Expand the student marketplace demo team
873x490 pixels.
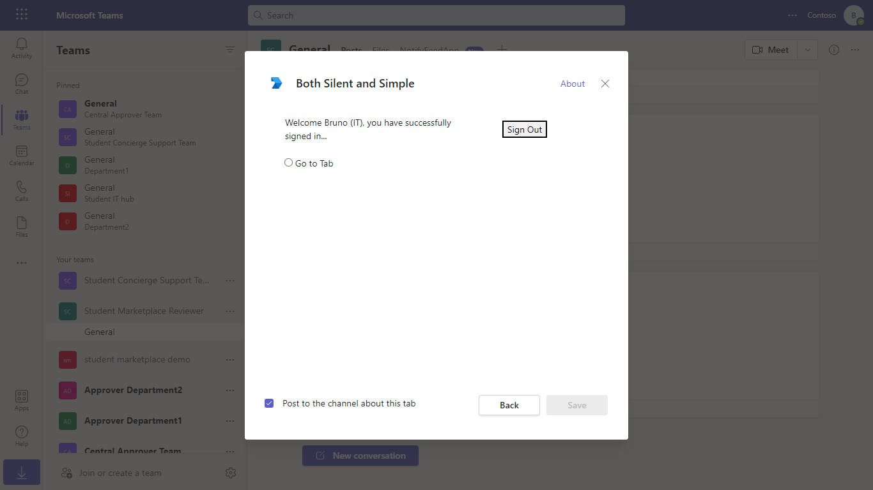coord(137,360)
